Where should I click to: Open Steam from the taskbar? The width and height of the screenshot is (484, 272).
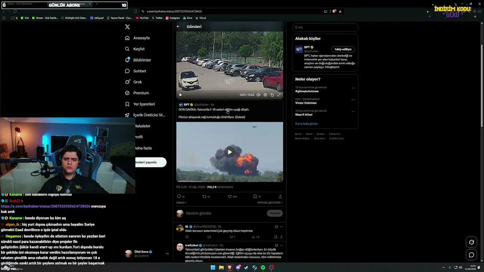click(x=247, y=267)
